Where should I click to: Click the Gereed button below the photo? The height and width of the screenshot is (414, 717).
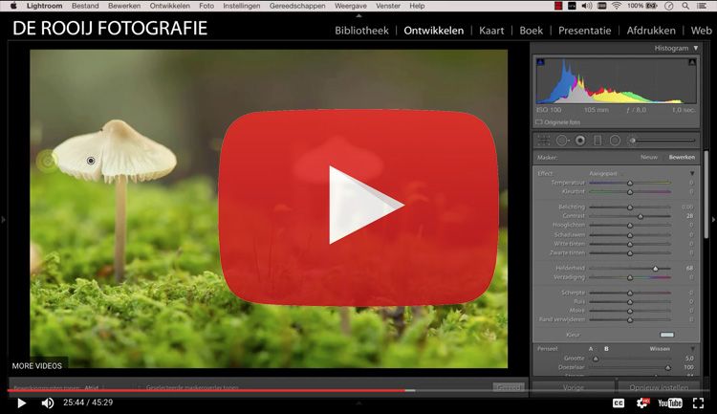point(508,387)
